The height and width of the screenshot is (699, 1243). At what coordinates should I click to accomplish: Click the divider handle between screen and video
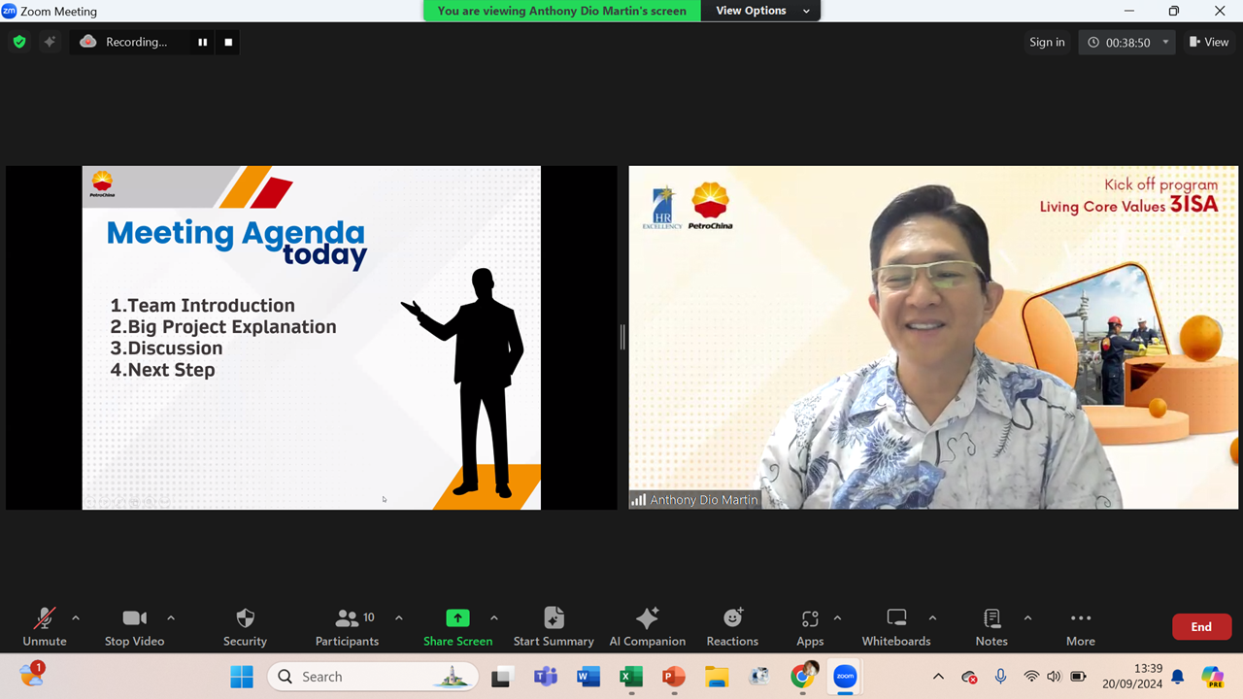click(x=622, y=337)
